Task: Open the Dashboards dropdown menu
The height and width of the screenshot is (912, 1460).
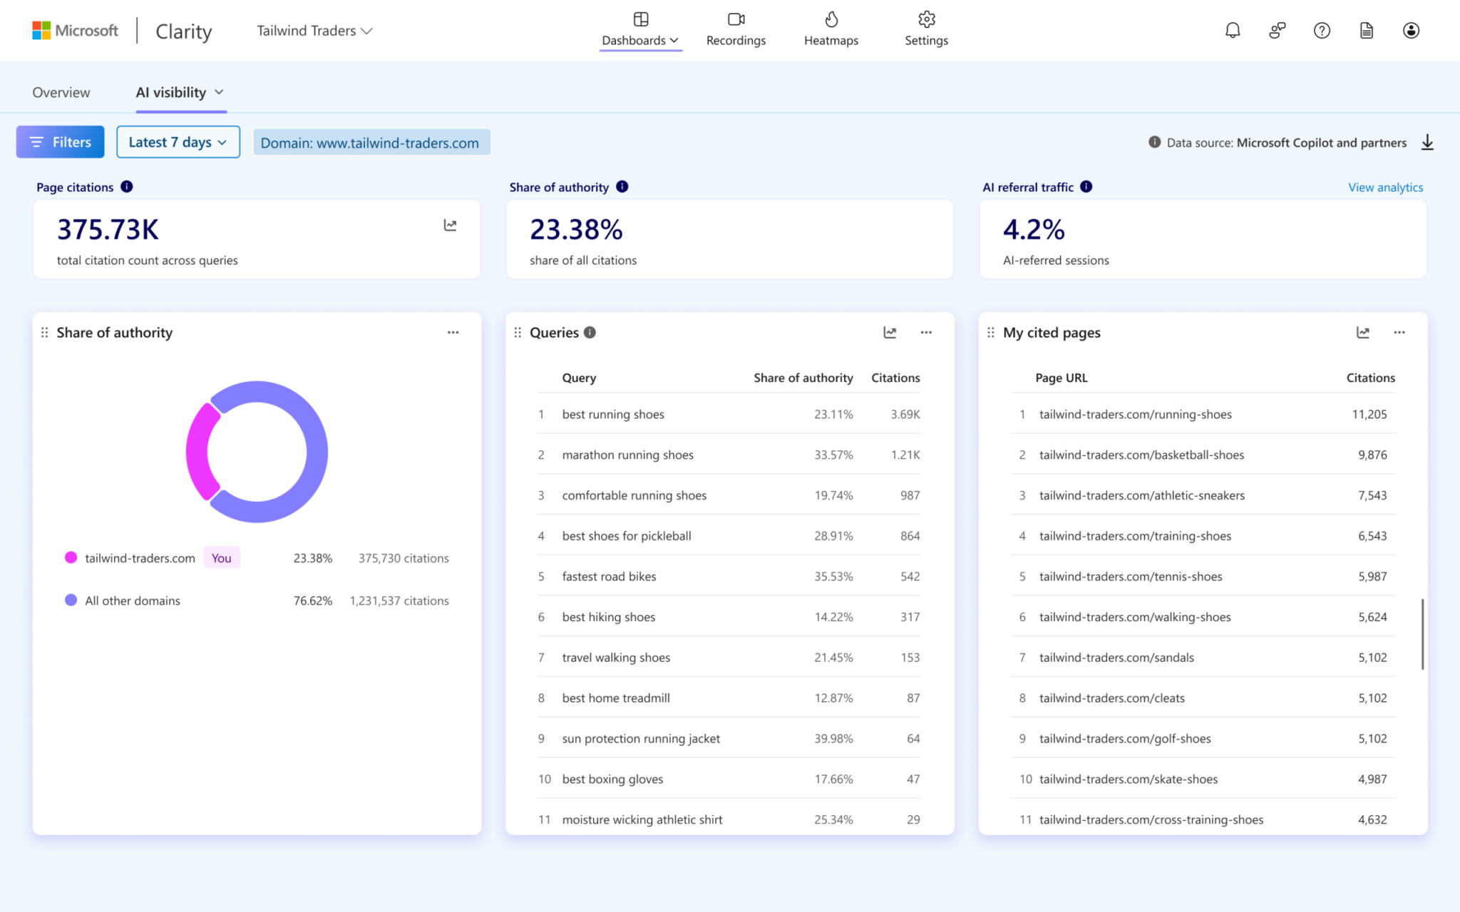Action: point(640,31)
